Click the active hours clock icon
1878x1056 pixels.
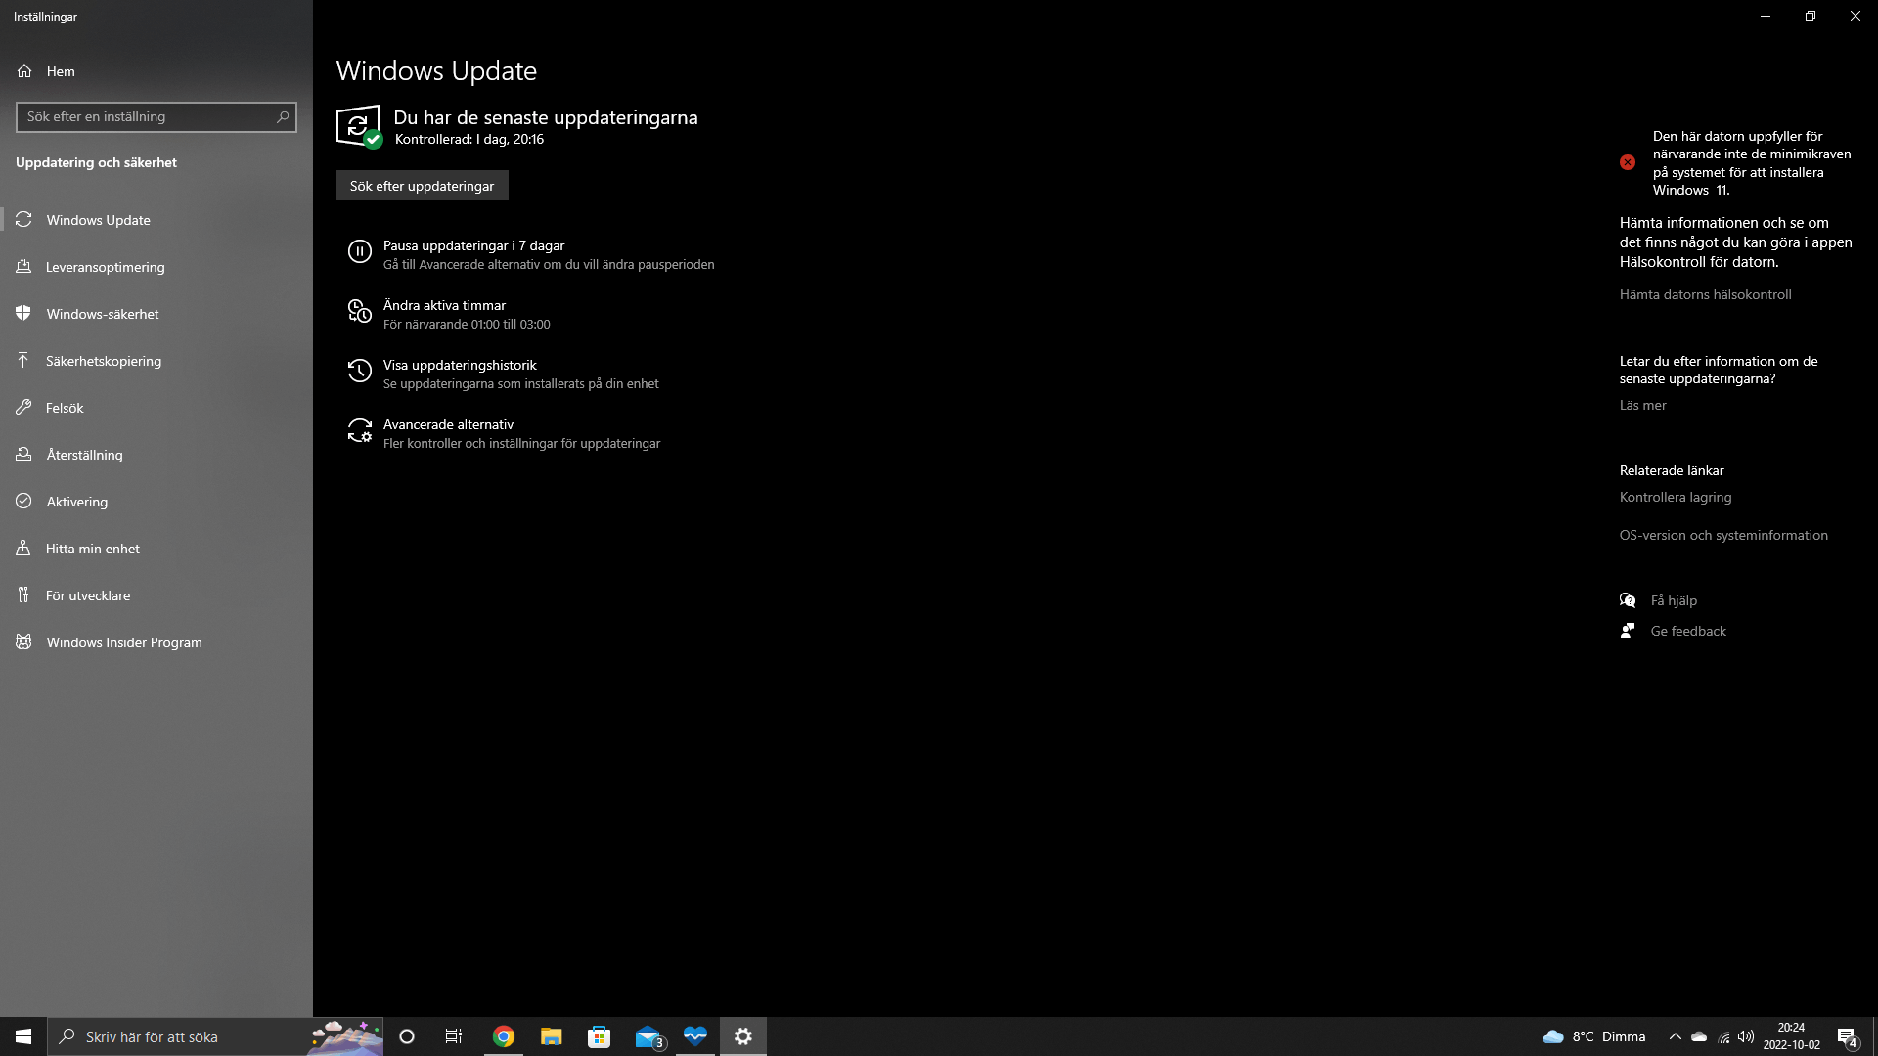tap(360, 312)
